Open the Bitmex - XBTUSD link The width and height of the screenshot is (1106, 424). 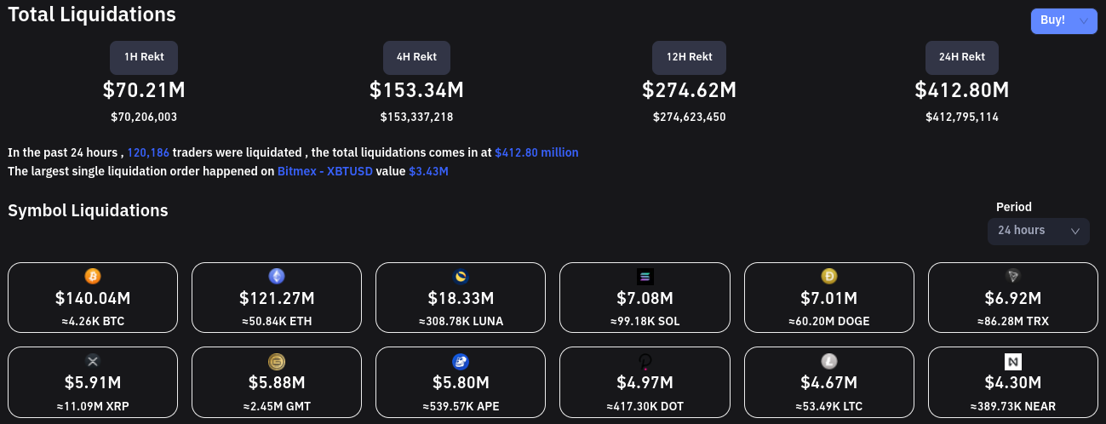[324, 171]
